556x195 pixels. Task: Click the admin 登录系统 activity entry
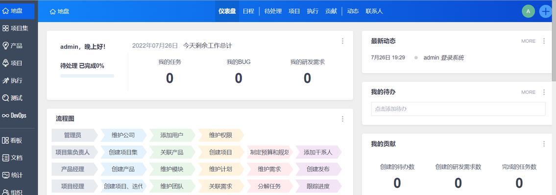tap(444, 58)
